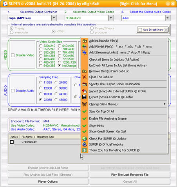This screenshot has width=177, height=187.
Task: Choose 1280x720 video scale size
Action: tap(60, 62)
